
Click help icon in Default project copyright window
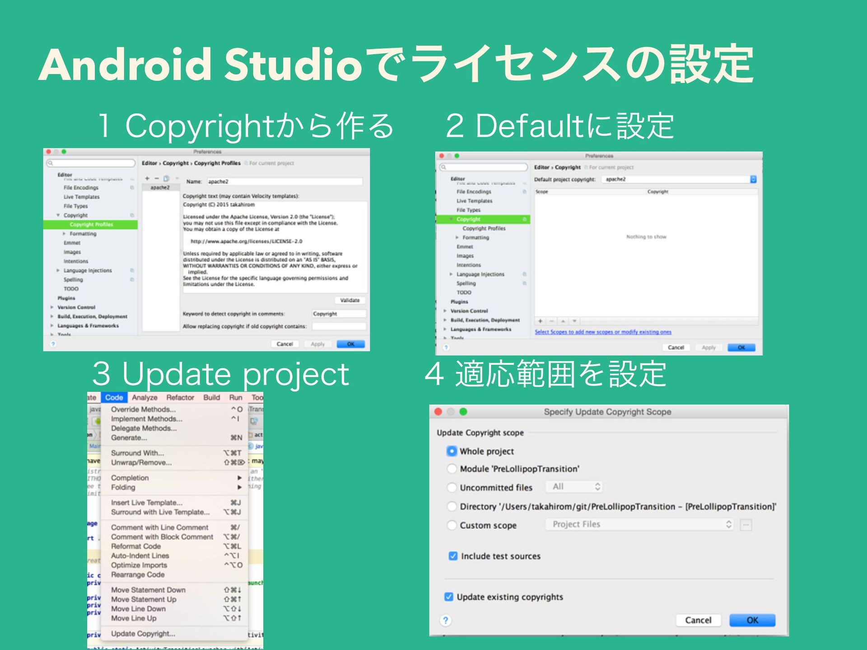click(446, 348)
